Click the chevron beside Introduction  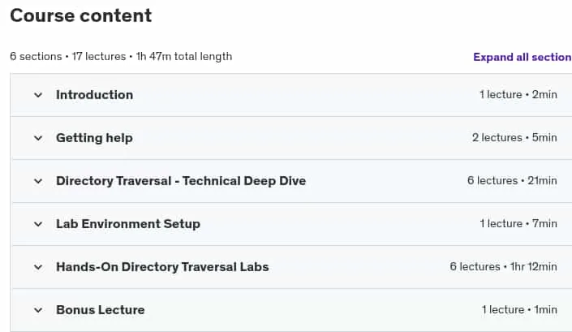tap(38, 95)
